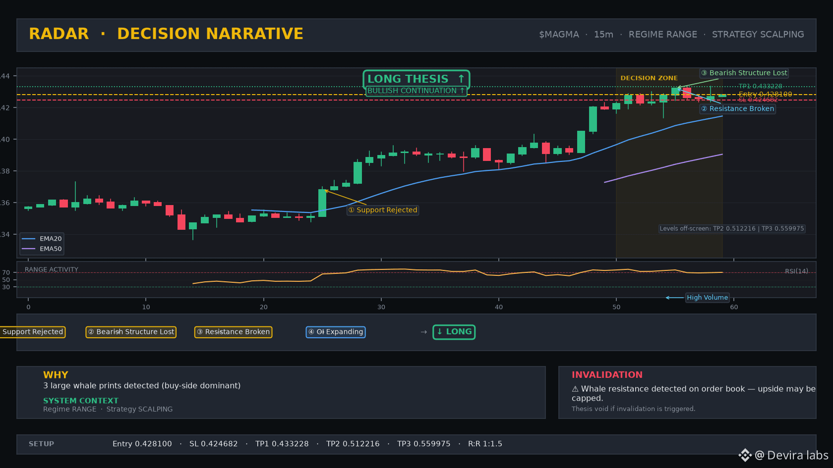Click the Entry 0.428100 line label on the chart
833x468 pixels.
click(x=765, y=94)
